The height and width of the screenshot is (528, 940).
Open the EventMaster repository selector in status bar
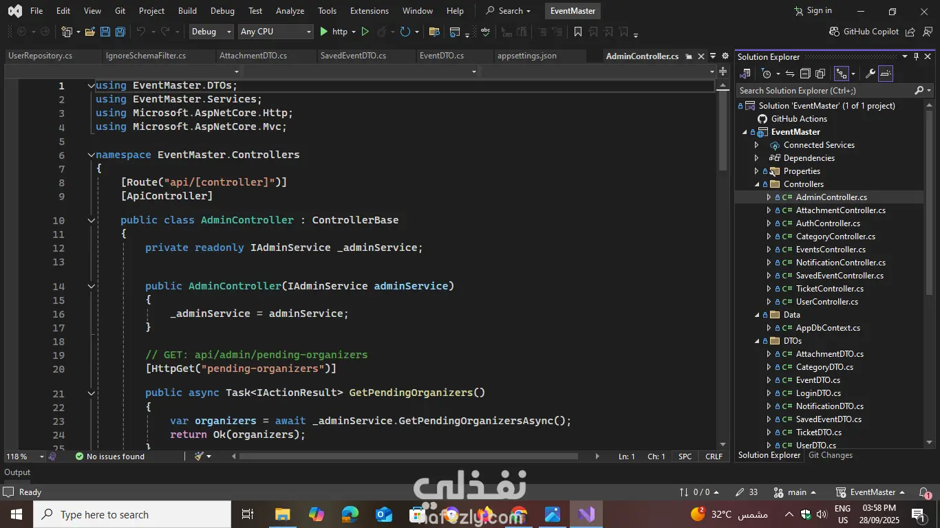click(x=871, y=492)
